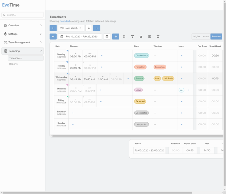Add clocking on Tuesday row plus

(x=102, y=67)
